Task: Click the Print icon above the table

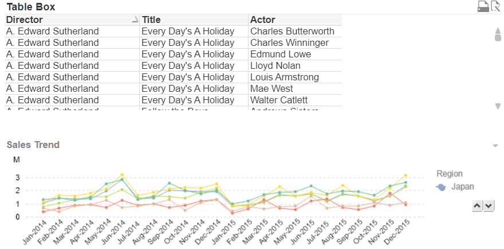Action: click(483, 6)
